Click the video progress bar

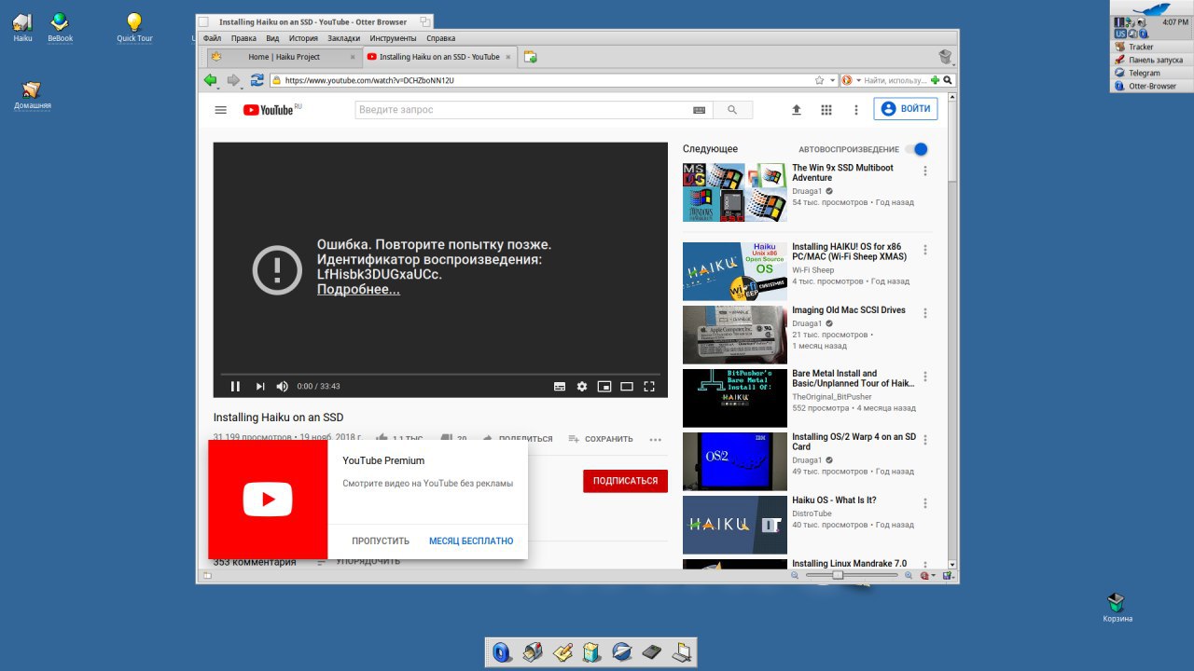click(440, 374)
